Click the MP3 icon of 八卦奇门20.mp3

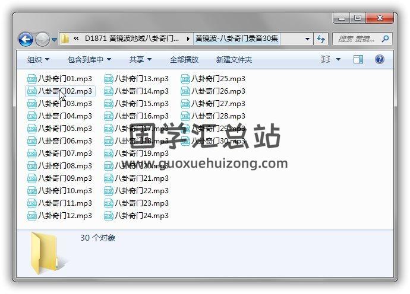click(109, 165)
